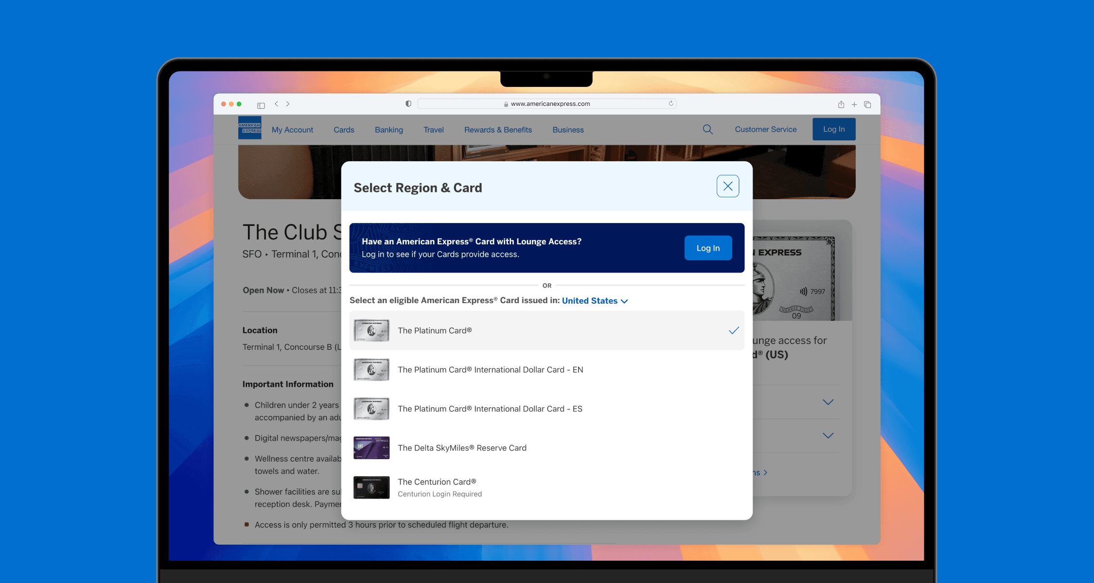Open the Travel menu

[434, 130]
